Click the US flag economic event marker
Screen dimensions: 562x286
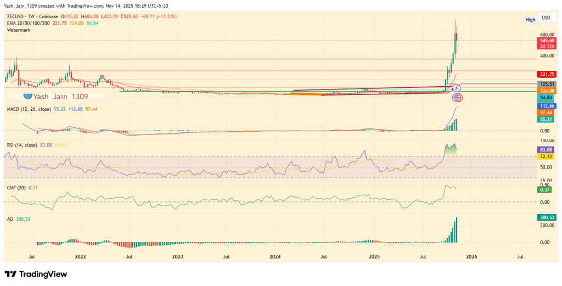[x=457, y=98]
